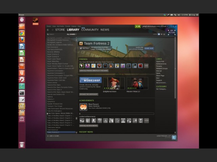Go to the NEWS tab
Screen dimensions: 217x162
click(105, 30)
